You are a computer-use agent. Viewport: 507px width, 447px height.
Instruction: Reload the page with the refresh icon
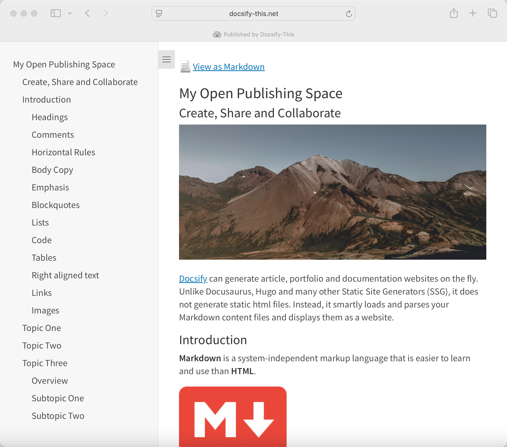point(349,13)
